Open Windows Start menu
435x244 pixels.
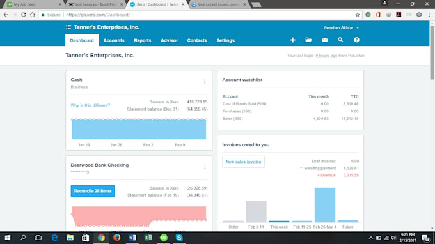(x=8, y=238)
